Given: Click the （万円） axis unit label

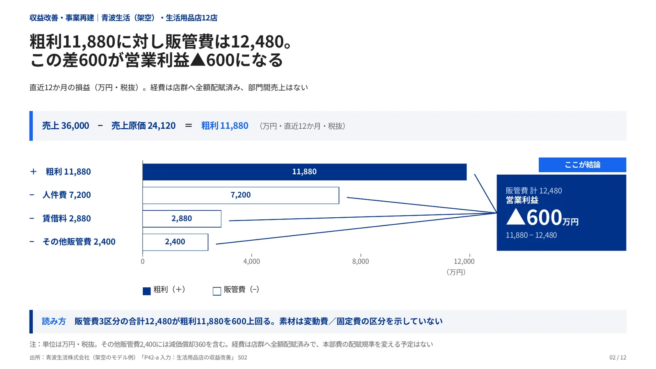Looking at the screenshot, I should coord(456,272).
